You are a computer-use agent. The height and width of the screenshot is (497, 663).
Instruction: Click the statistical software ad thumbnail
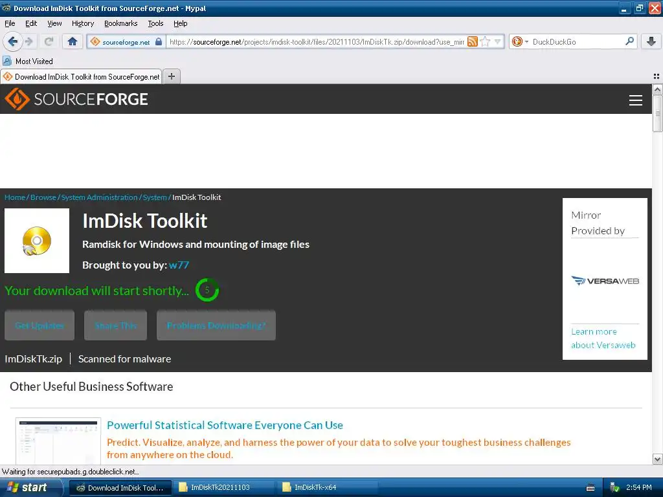58,441
